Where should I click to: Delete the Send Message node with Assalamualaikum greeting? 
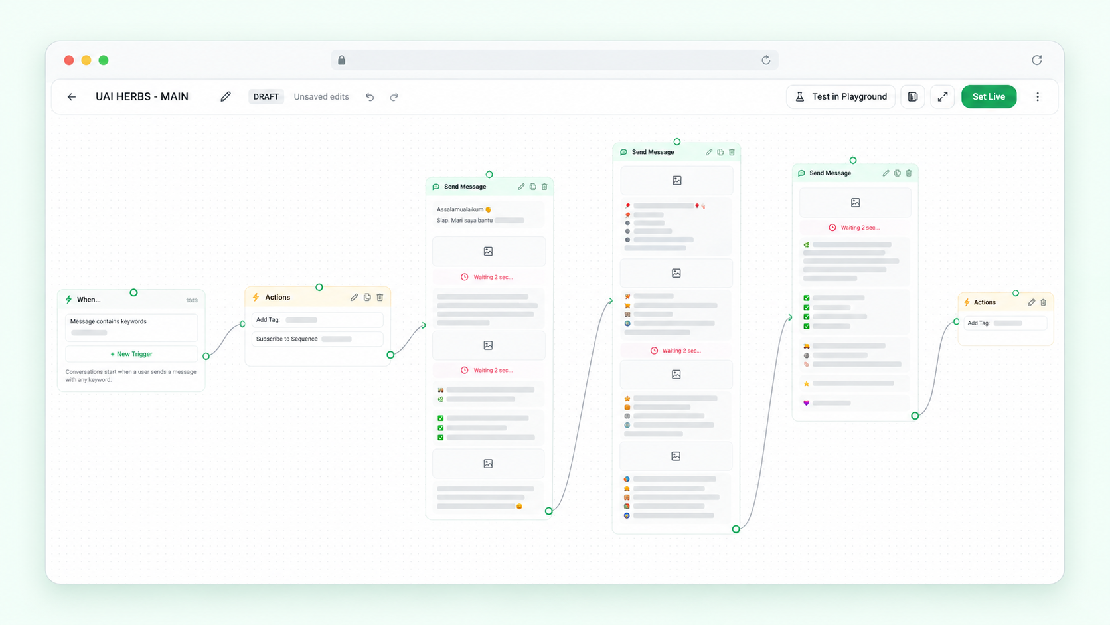coord(544,187)
